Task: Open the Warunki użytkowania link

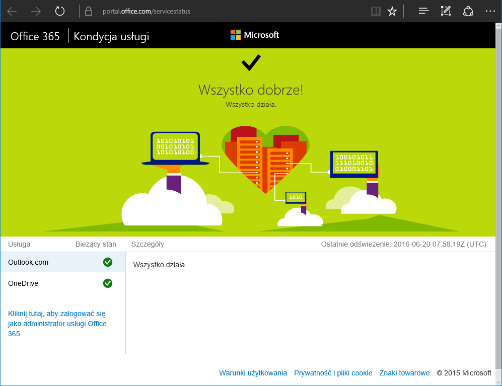Action: [253, 373]
